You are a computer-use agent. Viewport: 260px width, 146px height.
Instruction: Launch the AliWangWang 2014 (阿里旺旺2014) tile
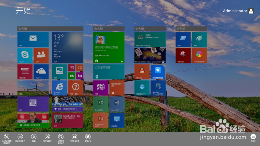(142, 88)
